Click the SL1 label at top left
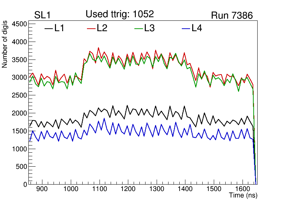This screenshot has width=286, height=205. [43, 15]
